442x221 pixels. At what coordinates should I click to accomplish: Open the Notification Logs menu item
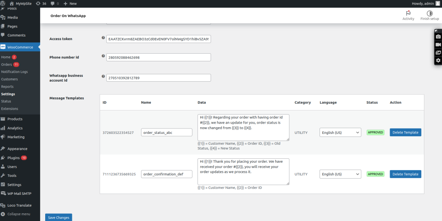pyautogui.click(x=14, y=72)
